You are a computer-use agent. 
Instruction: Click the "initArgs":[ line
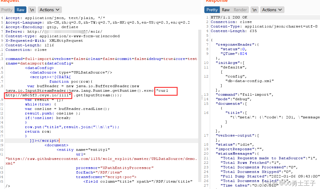coord(230,63)
